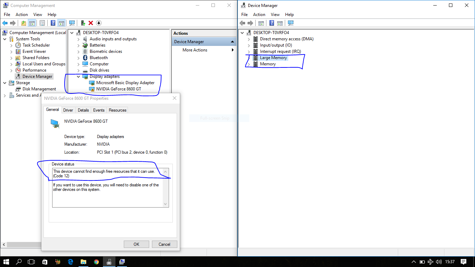Toggle action pane icon in Device Manager window
Viewport: 475px width, 267px height.
coord(280,23)
